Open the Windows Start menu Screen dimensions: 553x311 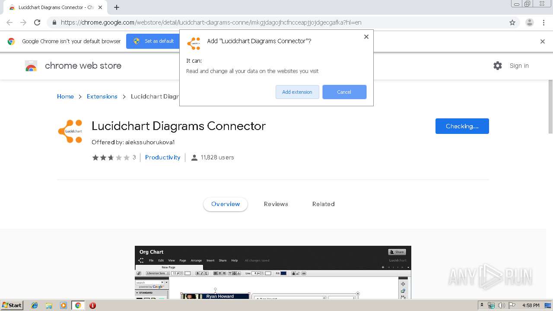point(12,305)
